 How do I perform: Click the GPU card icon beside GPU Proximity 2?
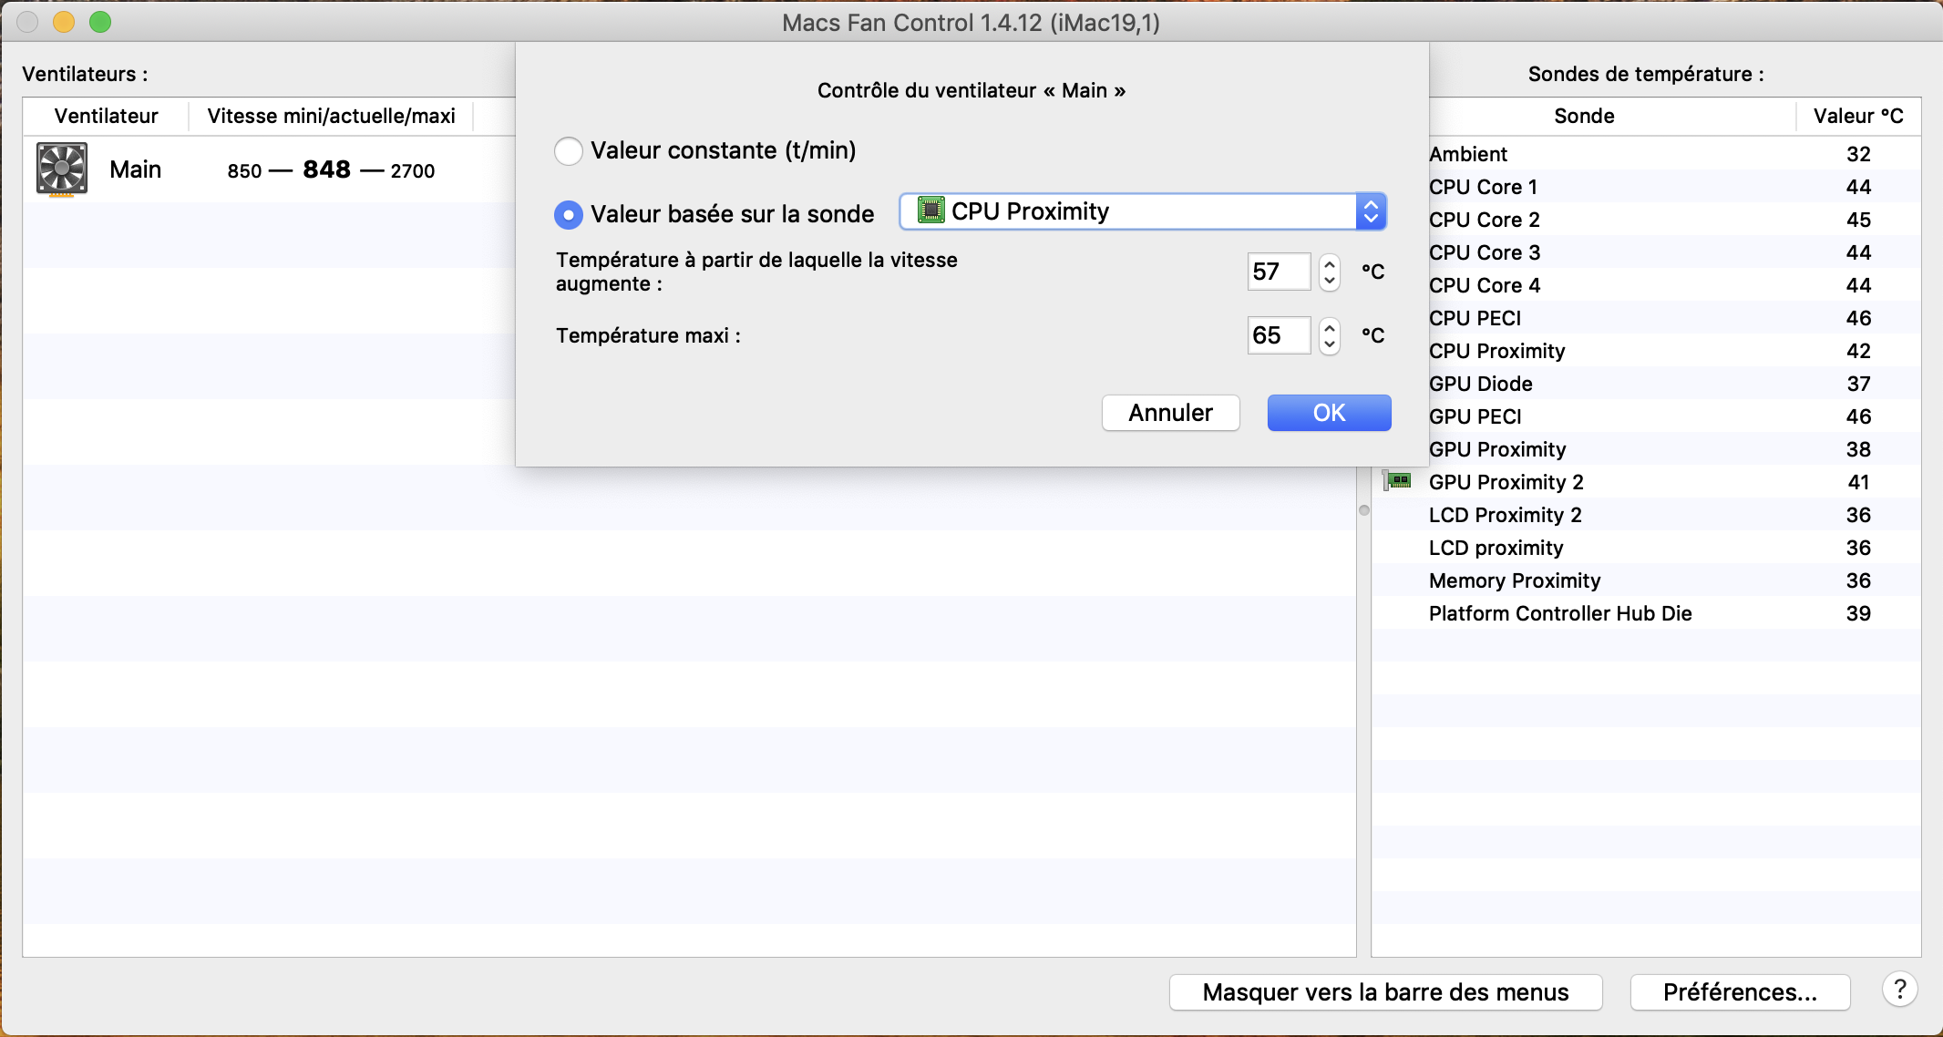click(x=1397, y=480)
